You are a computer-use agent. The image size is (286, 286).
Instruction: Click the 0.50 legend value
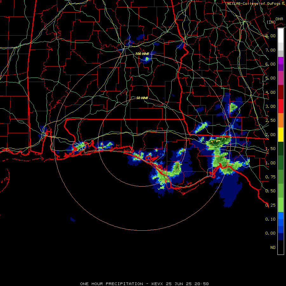(270, 191)
